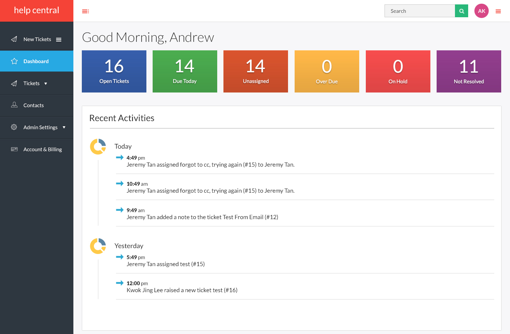
Task: Click the Account & Billing card icon
Action: tap(14, 149)
